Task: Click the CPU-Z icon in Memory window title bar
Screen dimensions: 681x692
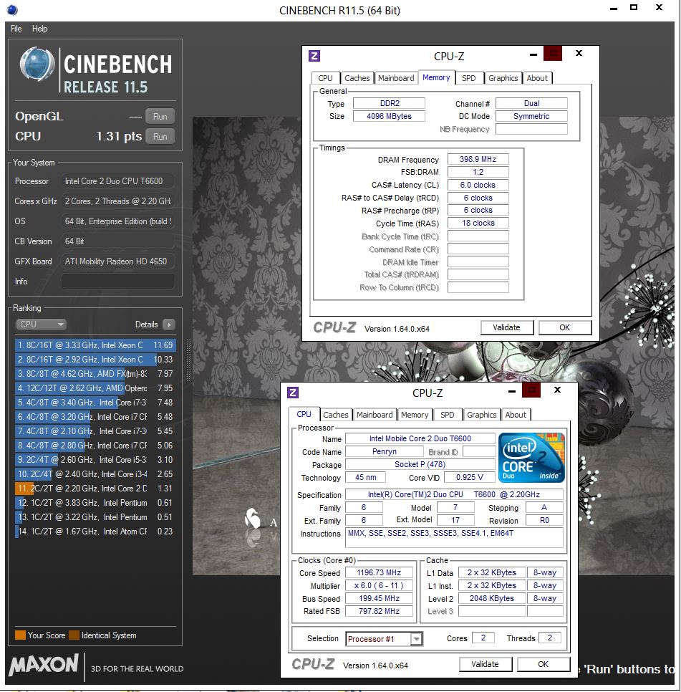Action: click(x=314, y=56)
